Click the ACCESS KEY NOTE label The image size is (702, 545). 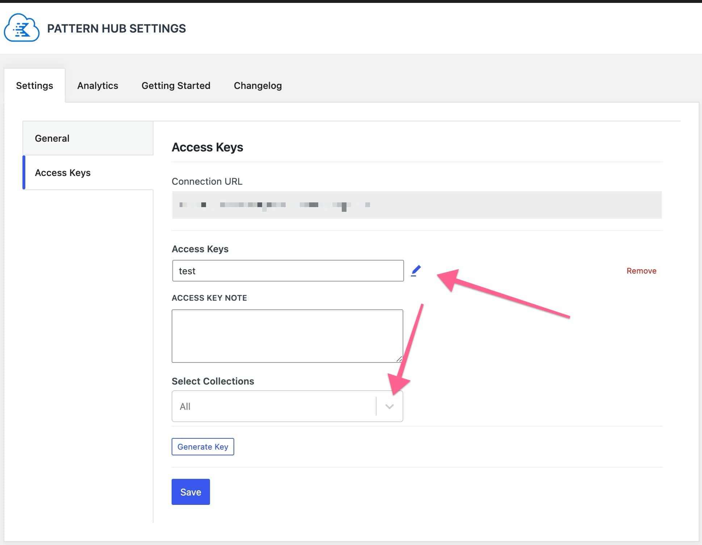coord(209,298)
